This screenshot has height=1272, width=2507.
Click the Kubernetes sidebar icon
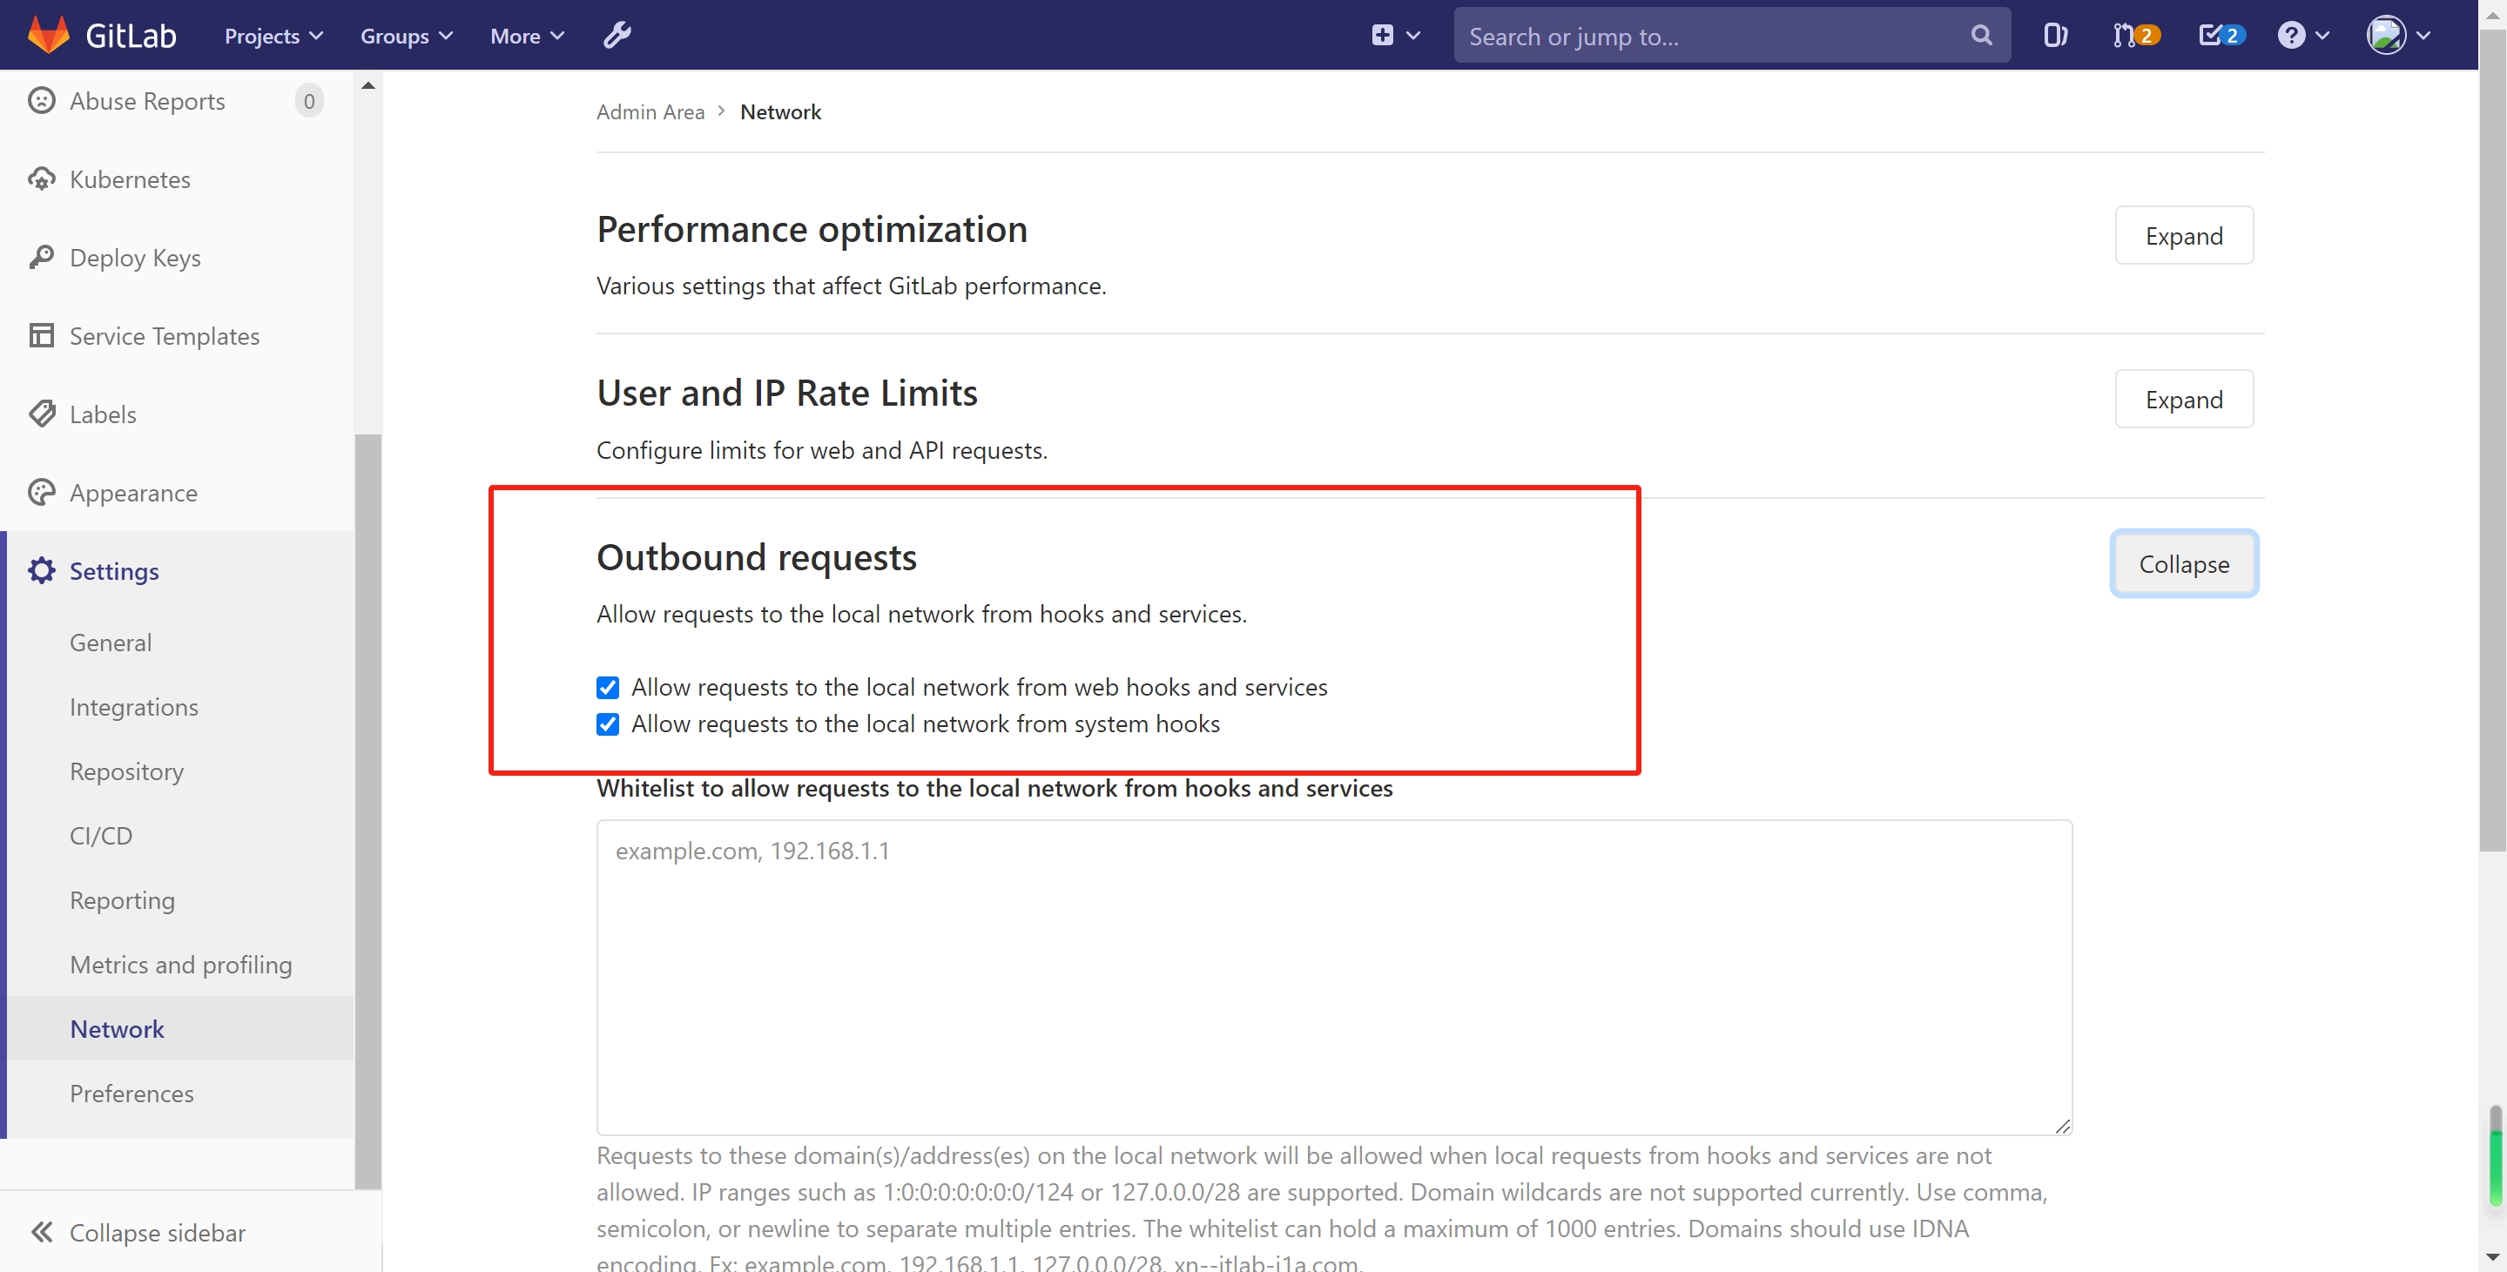click(x=41, y=179)
